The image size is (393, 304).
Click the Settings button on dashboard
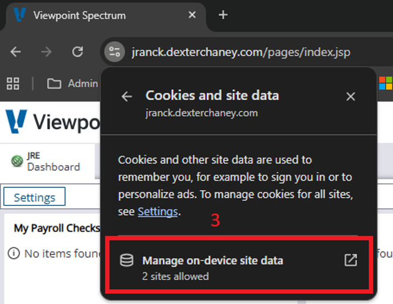35,197
